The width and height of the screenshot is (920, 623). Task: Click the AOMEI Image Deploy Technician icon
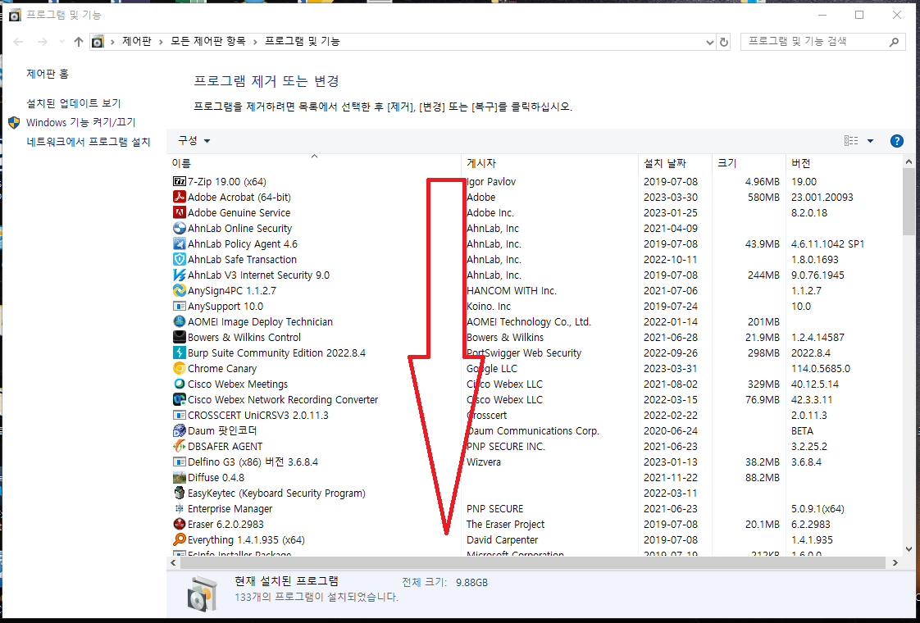coord(180,321)
